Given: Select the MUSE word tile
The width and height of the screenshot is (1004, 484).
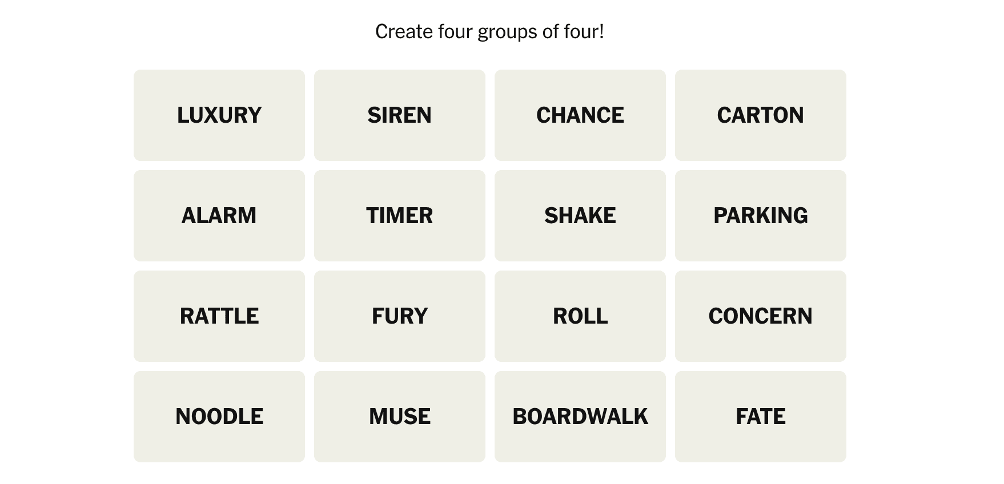Looking at the screenshot, I should tap(400, 417).
